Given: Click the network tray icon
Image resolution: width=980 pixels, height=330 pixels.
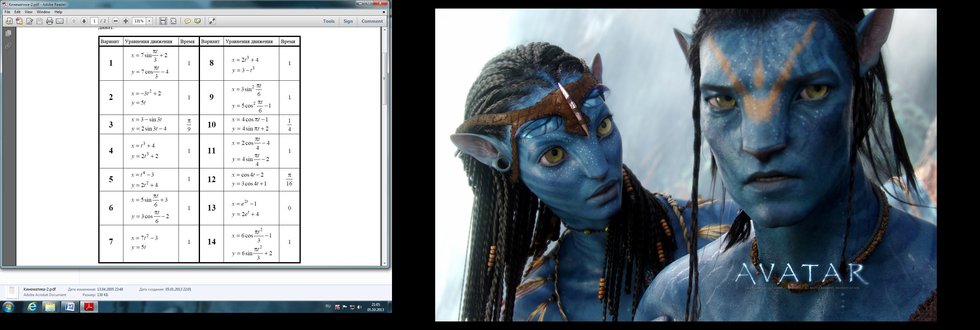Looking at the screenshot, I should pyautogui.click(x=352, y=307).
